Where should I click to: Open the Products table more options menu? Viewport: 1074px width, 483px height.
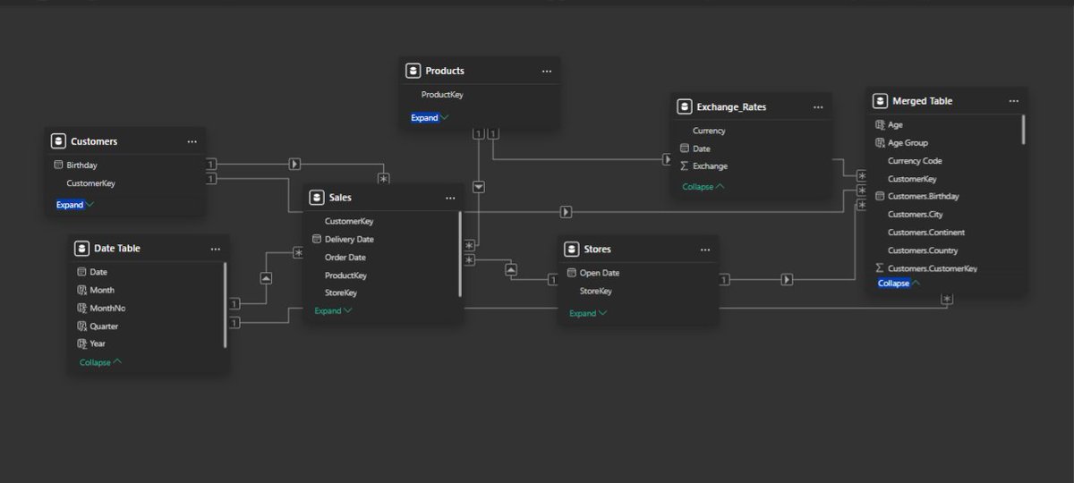click(x=546, y=71)
